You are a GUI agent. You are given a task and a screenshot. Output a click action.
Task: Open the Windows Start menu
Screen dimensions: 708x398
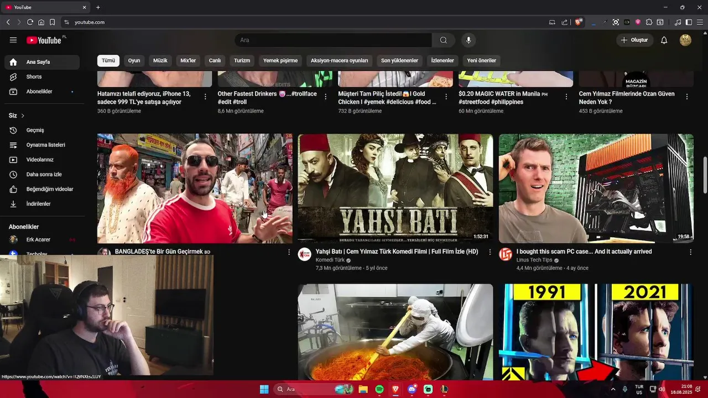point(264,389)
